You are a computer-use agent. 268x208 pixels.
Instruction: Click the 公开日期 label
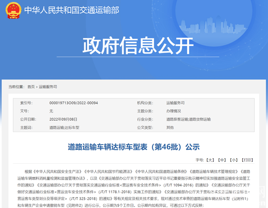(28, 119)
